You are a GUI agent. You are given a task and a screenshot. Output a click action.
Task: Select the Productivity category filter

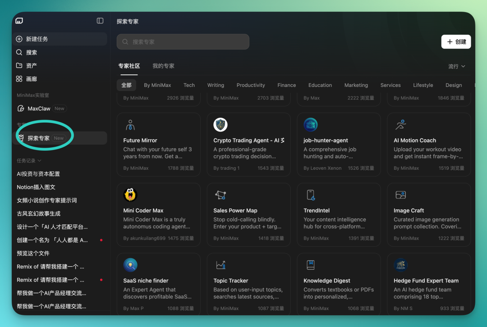pyautogui.click(x=251, y=85)
